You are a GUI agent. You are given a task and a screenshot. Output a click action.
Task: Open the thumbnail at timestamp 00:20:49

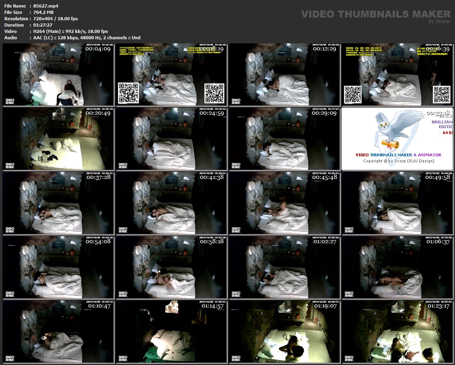(x=58, y=139)
